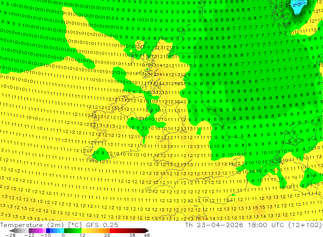Click the "GFS 0.25" model label
Screen dimensions: 323x237
pyautogui.click(x=102, y=225)
